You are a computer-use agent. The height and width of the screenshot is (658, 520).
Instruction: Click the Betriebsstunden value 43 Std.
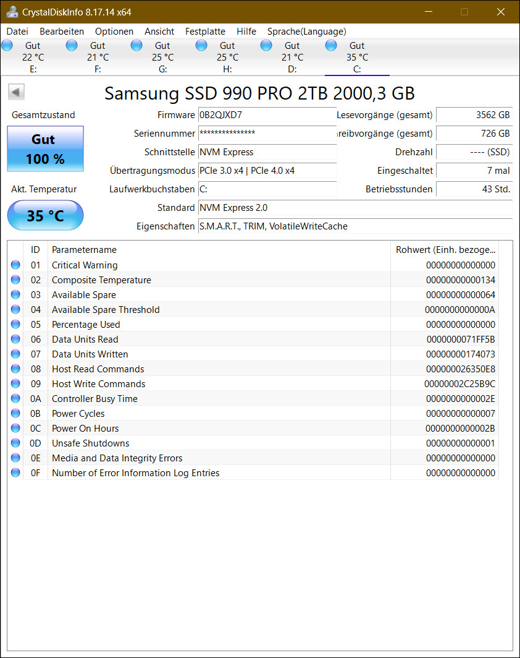tap(474, 189)
